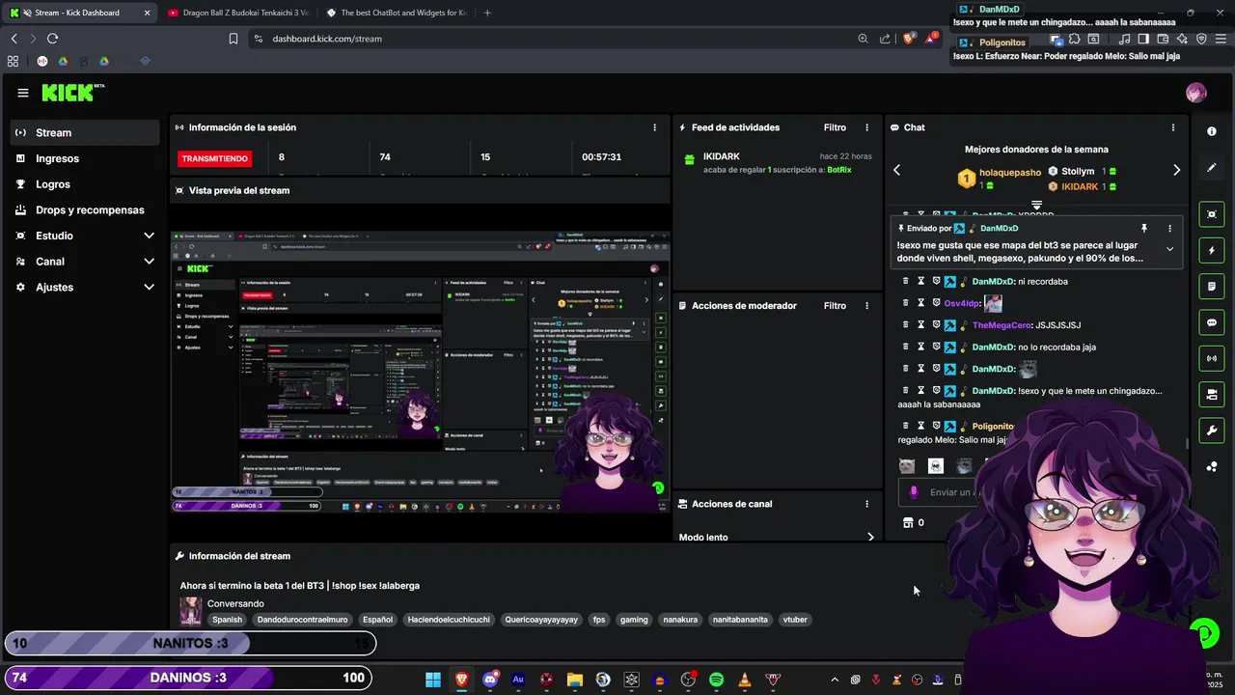Open a new browser tab

coord(487,13)
